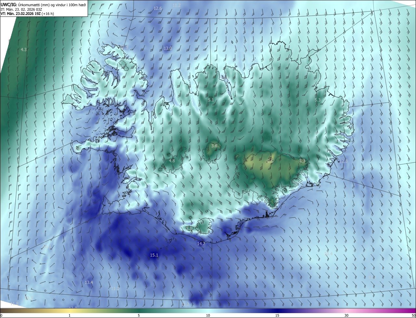Click the color scale tick labelled 1
416x318 pixels.
point(70,315)
